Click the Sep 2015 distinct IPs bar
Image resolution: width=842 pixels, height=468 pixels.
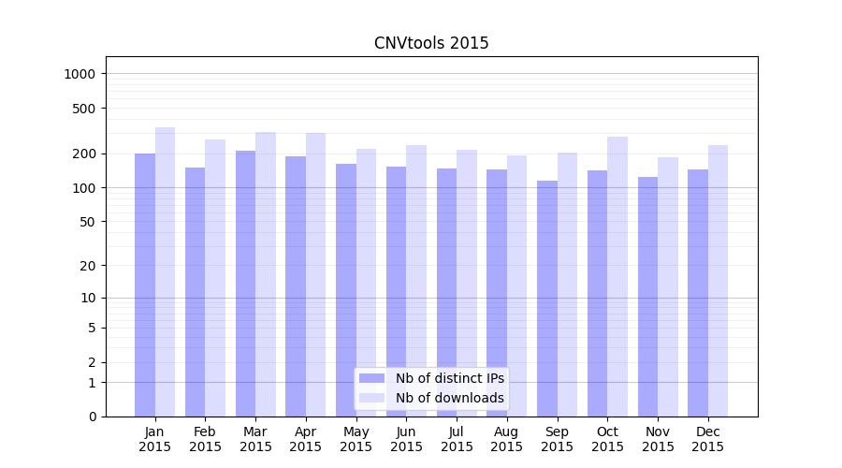coord(547,298)
